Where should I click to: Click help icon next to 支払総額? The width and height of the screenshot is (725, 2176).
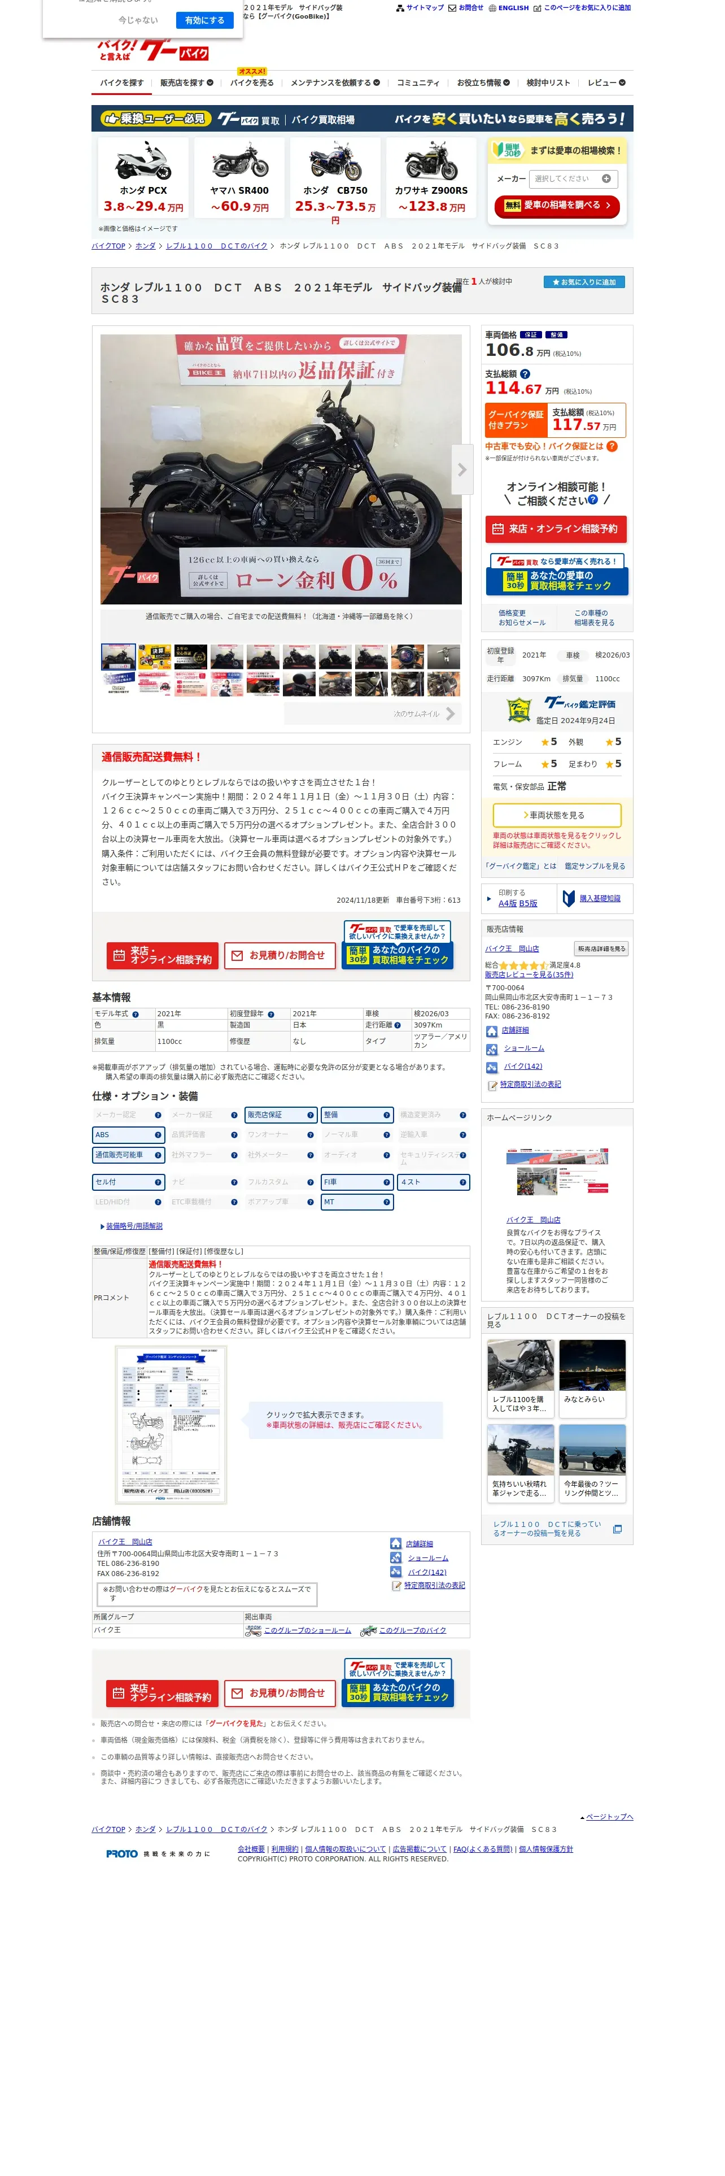pos(525,373)
